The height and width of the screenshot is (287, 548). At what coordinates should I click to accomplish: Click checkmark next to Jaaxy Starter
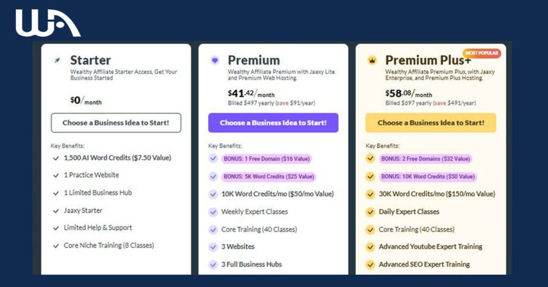click(56, 211)
